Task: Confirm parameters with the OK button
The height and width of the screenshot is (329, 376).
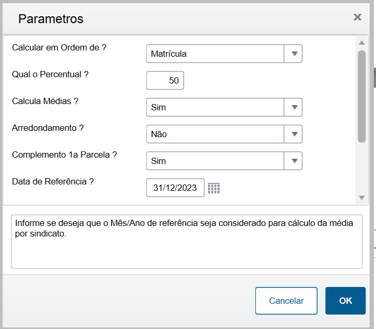Action: click(345, 301)
